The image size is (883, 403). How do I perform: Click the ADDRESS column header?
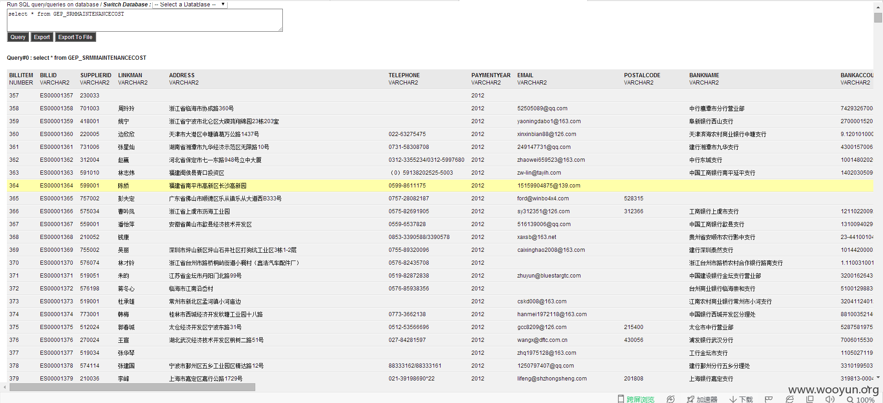[182, 75]
